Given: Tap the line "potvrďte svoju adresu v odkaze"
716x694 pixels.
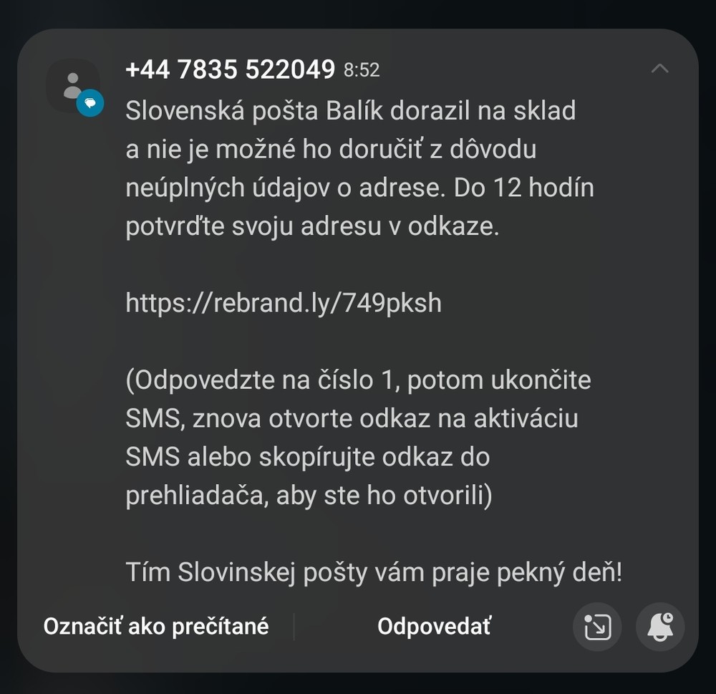Looking at the screenshot, I should tap(311, 227).
